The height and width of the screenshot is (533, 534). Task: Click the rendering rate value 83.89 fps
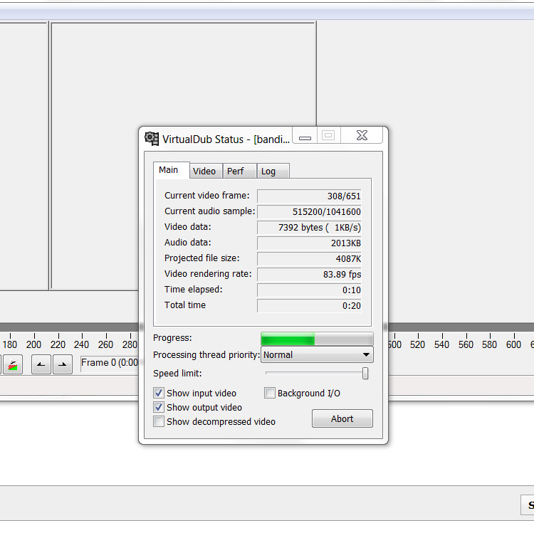tap(309, 275)
